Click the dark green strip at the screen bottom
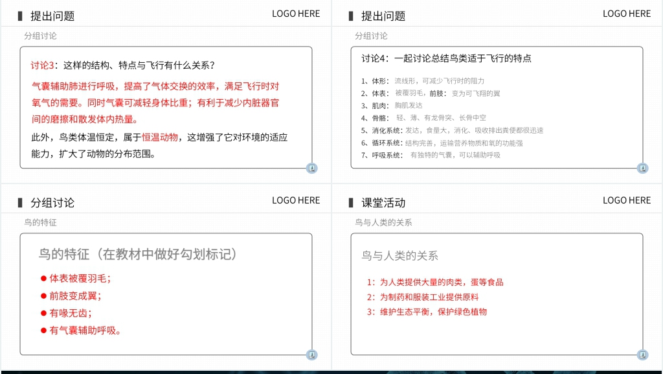Screen dimensions: 663x374 (x=331, y=371)
